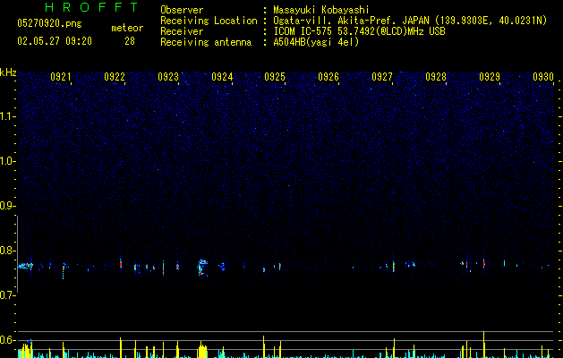The image size is (563, 358).
Task: Click the 0922 time marker
Action: [x=115, y=77]
